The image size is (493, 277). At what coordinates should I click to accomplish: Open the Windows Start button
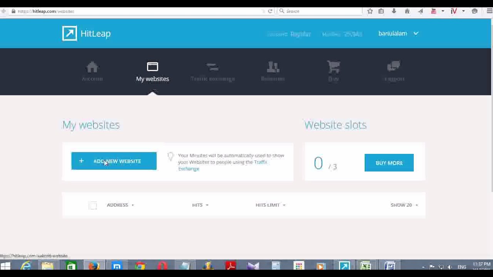pyautogui.click(x=5, y=266)
